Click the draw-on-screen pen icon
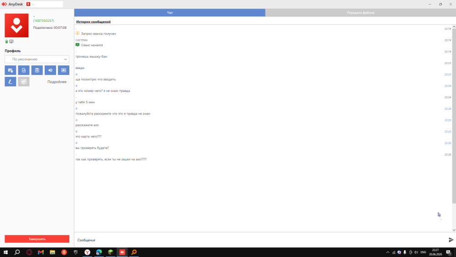 pos(10,82)
